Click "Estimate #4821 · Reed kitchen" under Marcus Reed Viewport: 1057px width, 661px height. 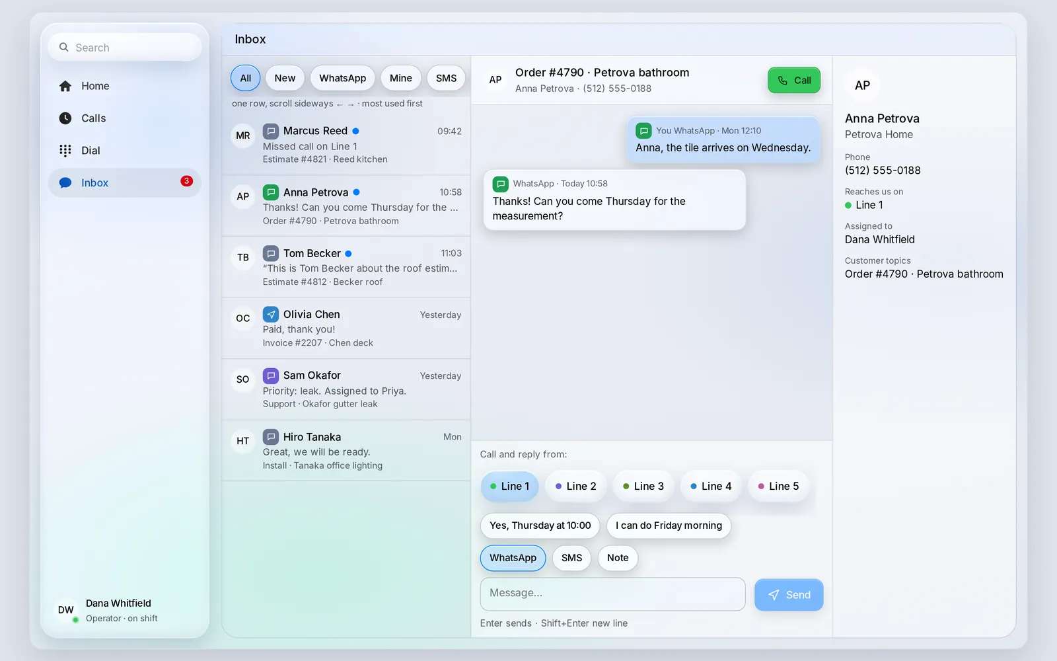(x=325, y=159)
